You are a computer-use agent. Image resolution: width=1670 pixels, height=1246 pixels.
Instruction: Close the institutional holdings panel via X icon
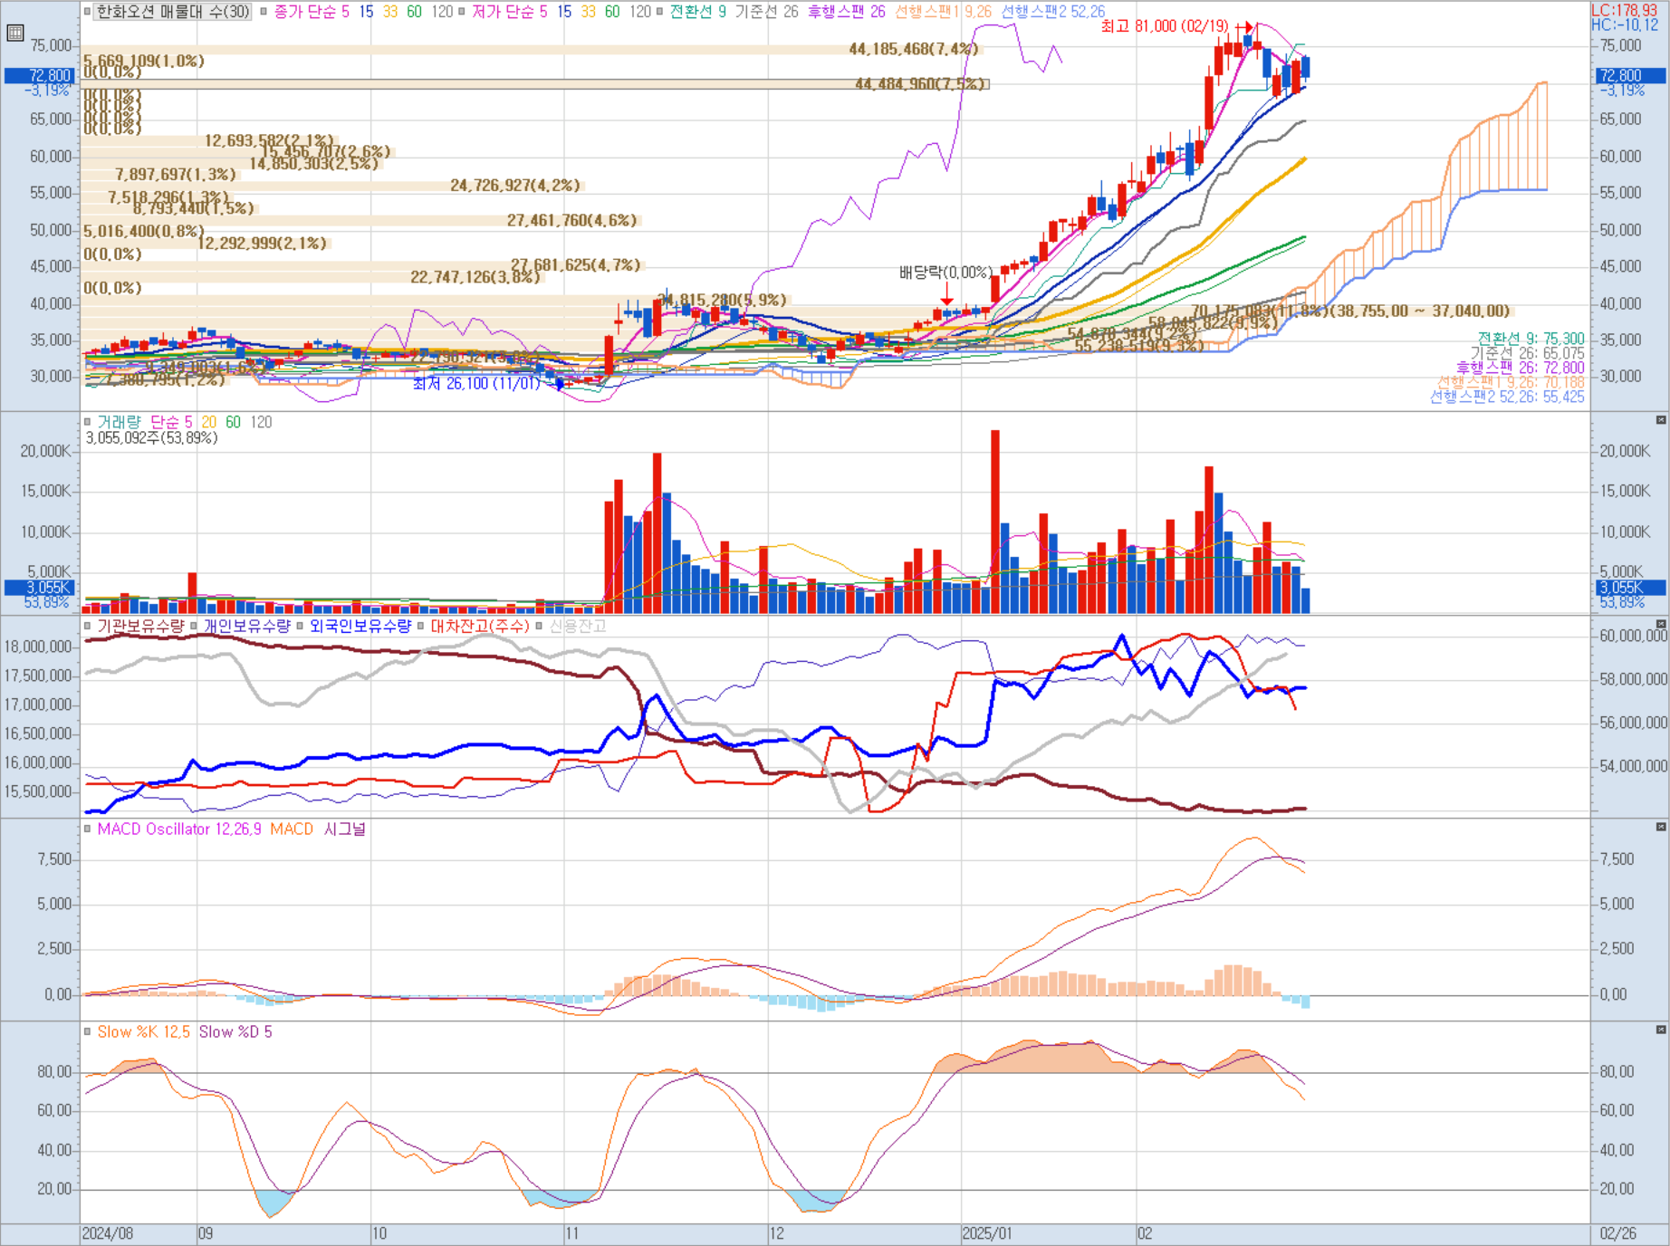[x=1660, y=624]
